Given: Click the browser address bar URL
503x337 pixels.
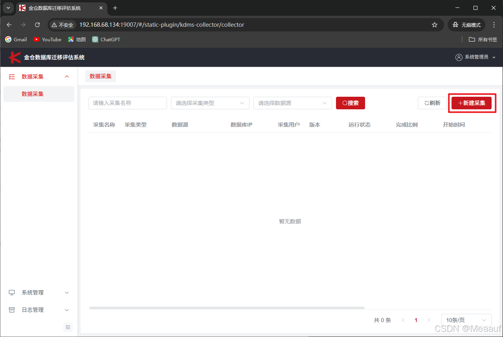Looking at the screenshot, I should tap(162, 25).
